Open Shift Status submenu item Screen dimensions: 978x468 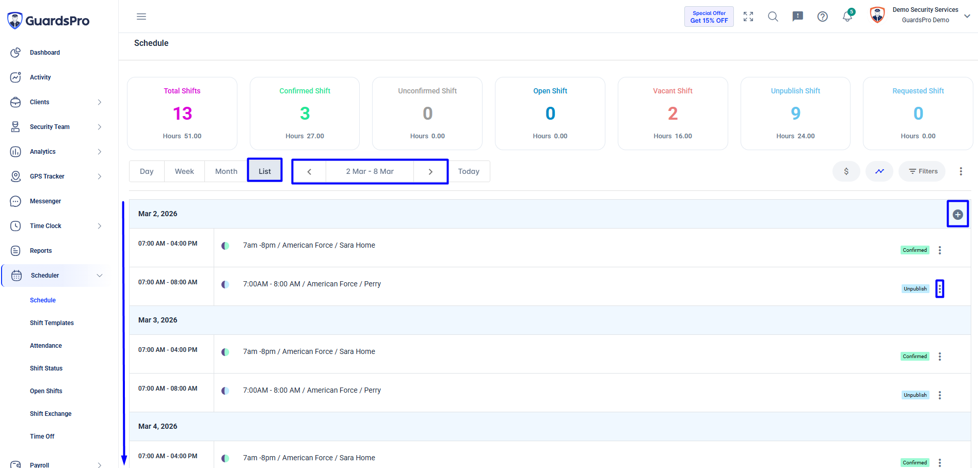coord(46,368)
